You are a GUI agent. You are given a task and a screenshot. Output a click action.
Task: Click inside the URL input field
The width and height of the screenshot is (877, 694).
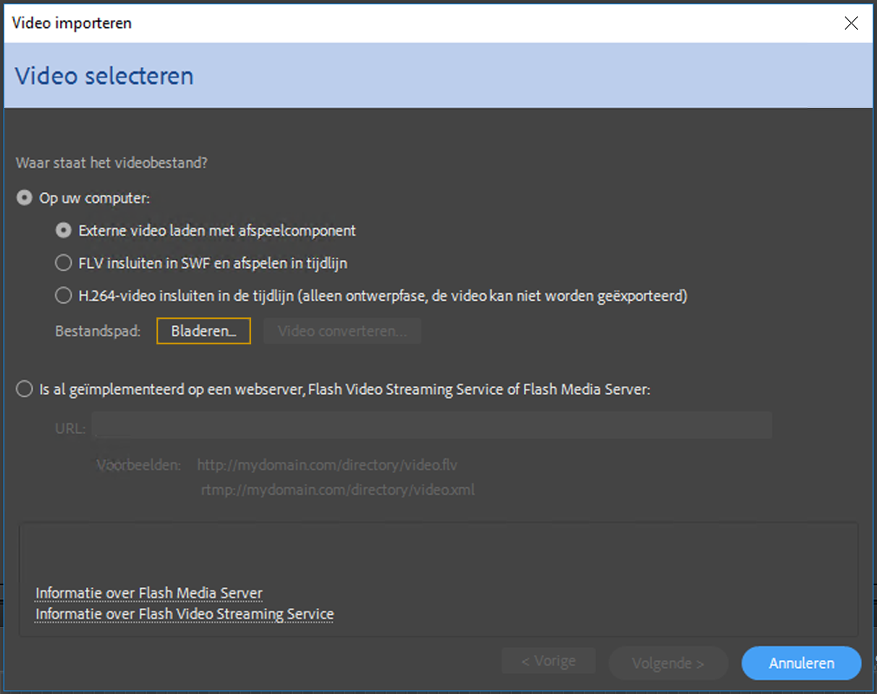pos(435,425)
